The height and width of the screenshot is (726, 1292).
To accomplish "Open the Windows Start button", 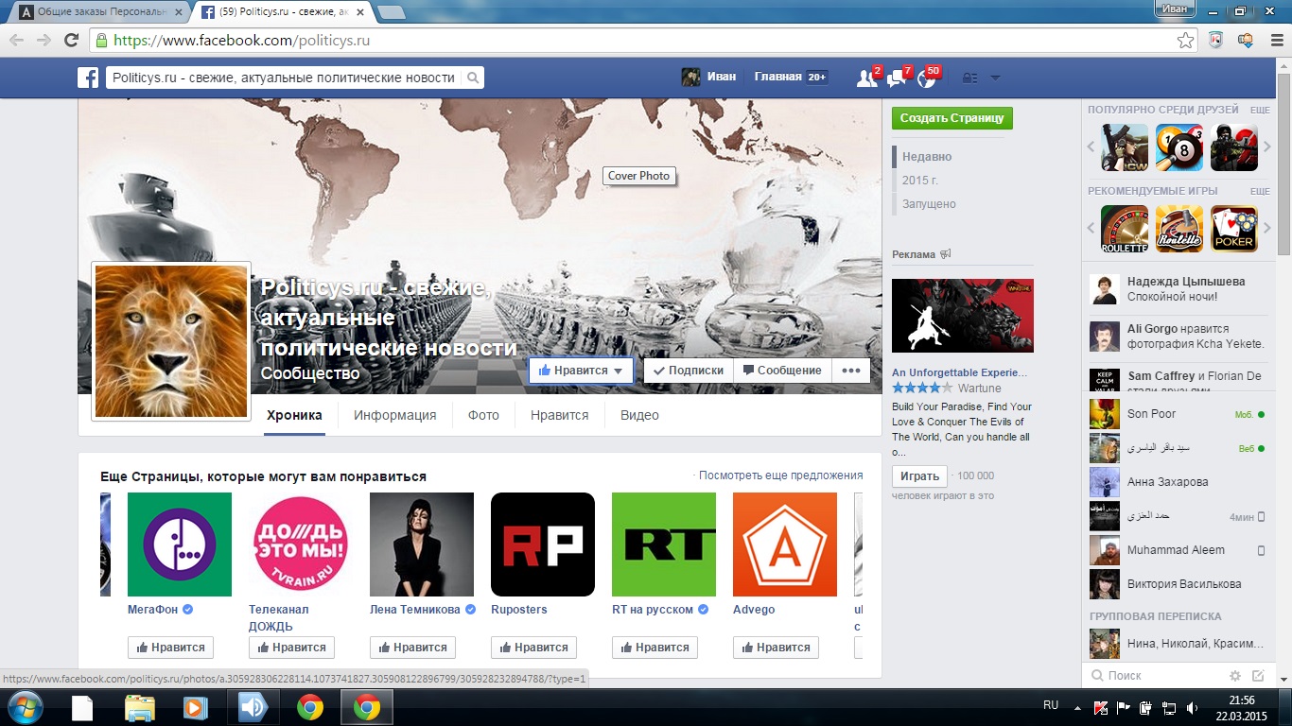I will click(24, 706).
